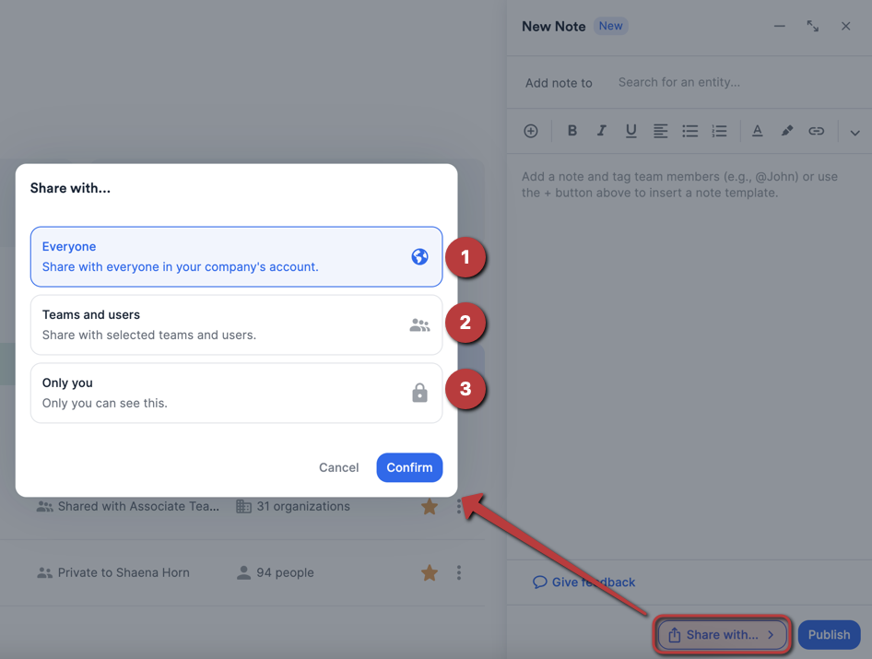Open the Share with dropdown near Publish
The height and width of the screenshot is (659, 872).
722,634
